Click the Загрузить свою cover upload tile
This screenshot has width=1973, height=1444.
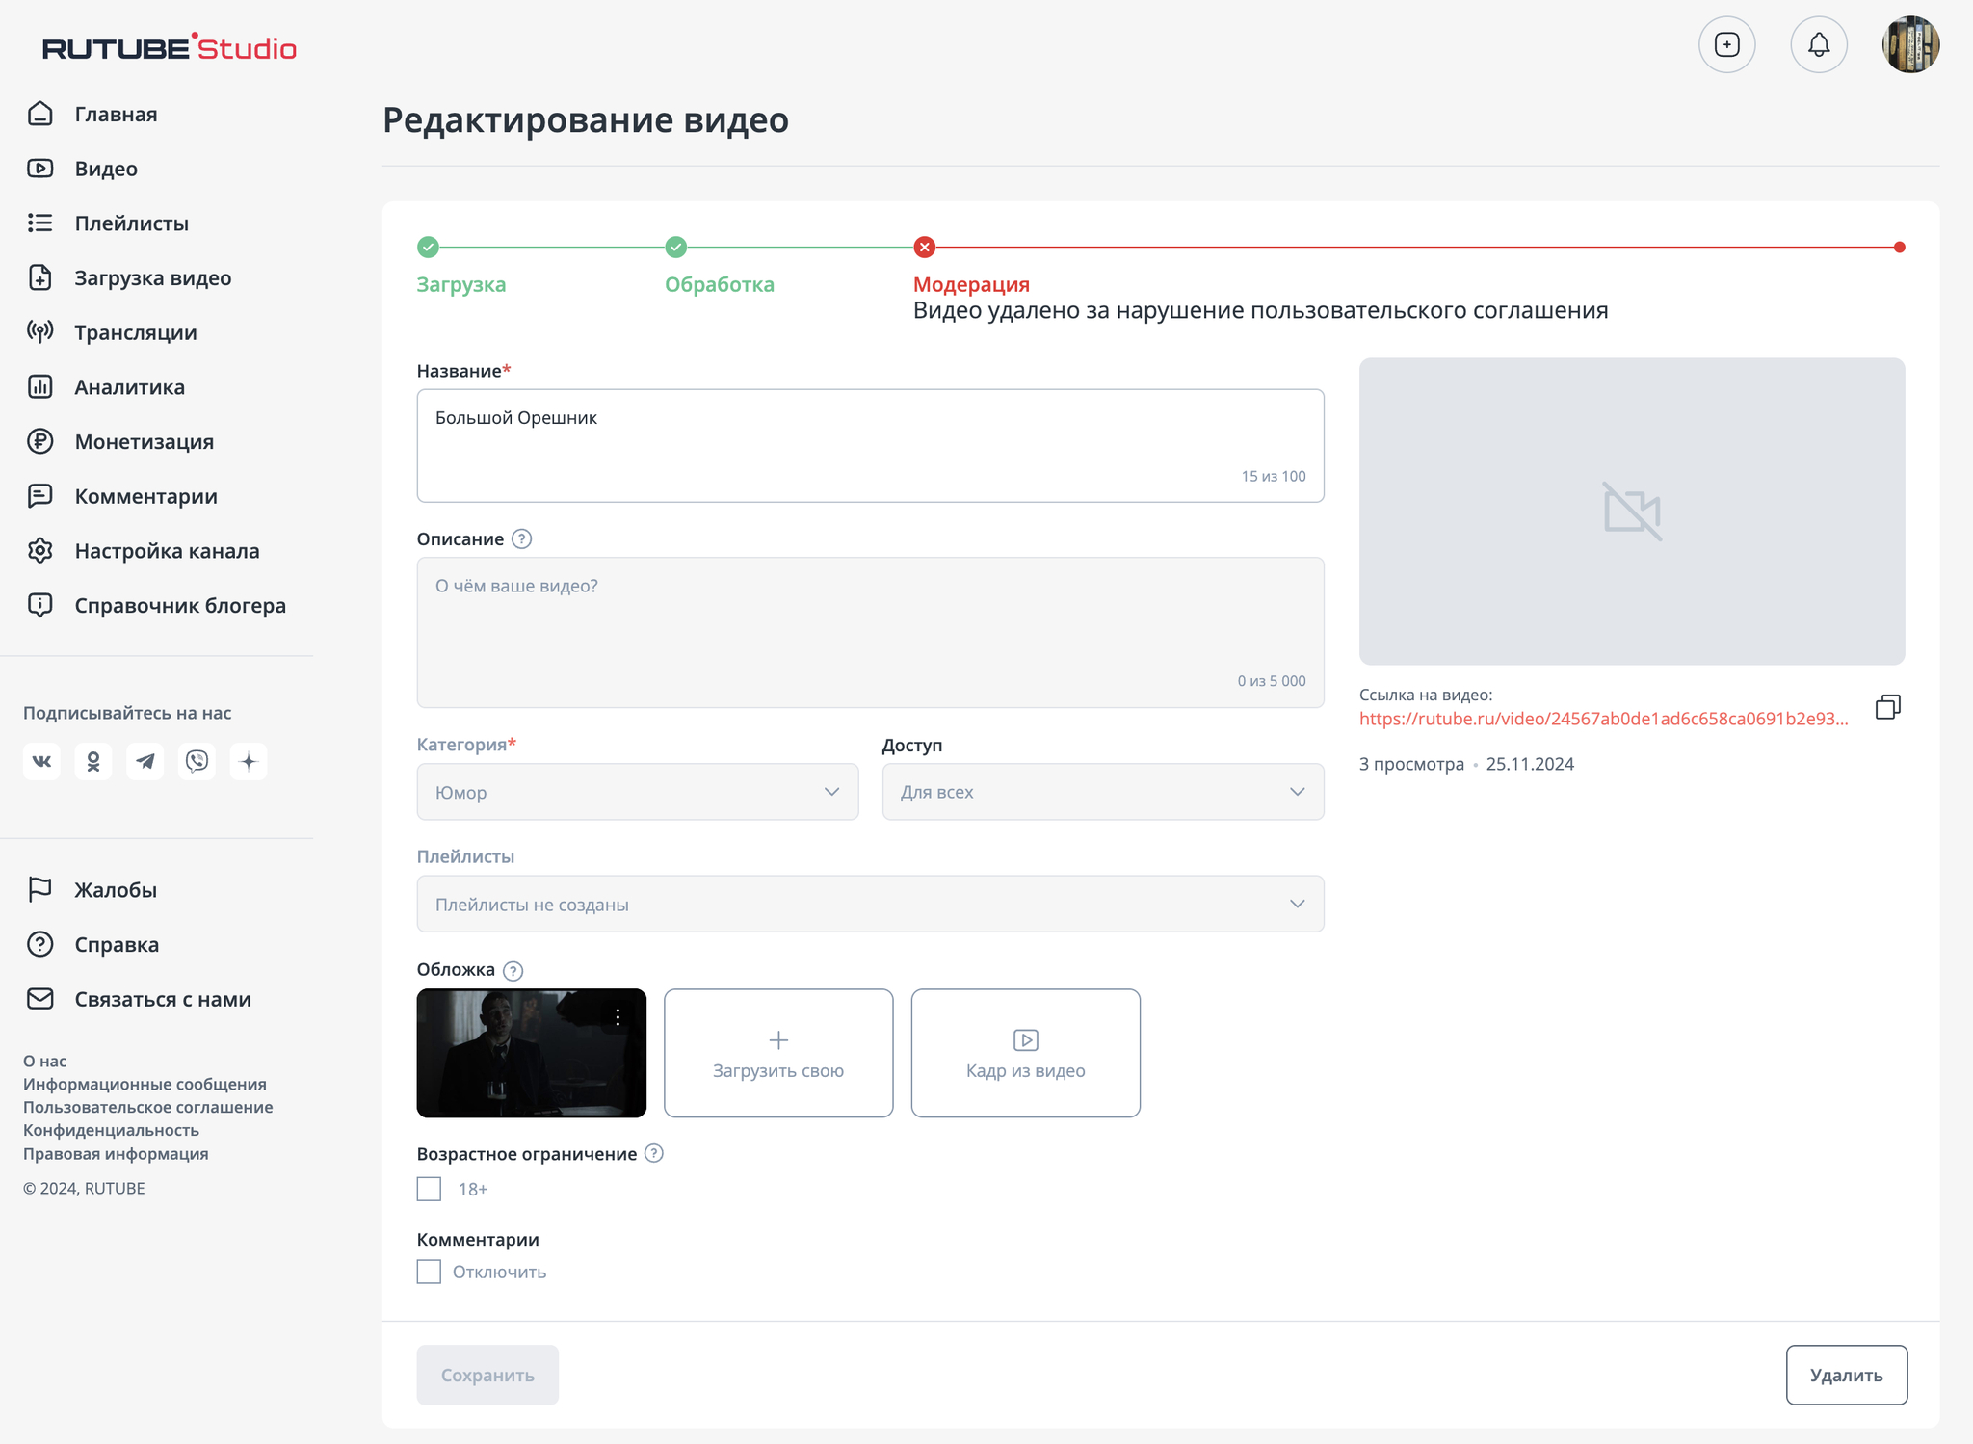(x=777, y=1053)
